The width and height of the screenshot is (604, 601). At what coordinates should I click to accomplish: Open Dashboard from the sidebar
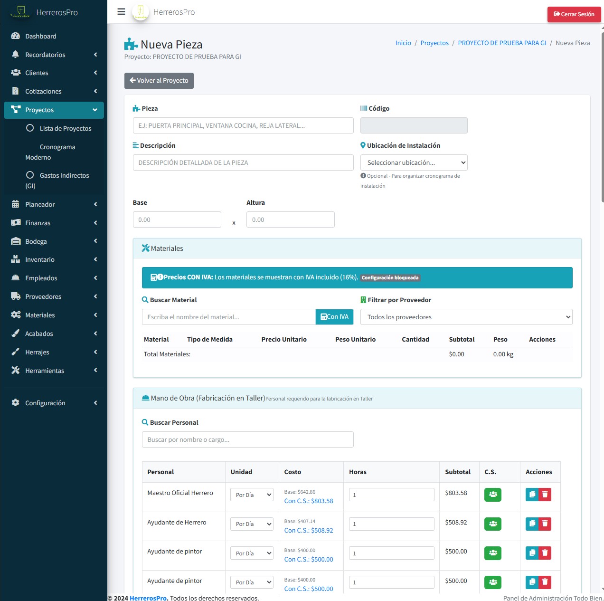pyautogui.click(x=40, y=36)
